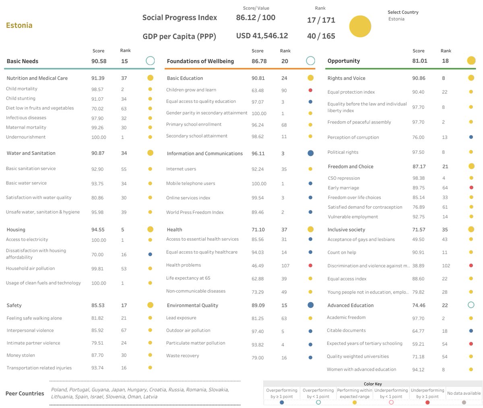Toggle the No data available legend entry
This screenshot has width=483, height=408.
pyautogui.click(x=464, y=393)
